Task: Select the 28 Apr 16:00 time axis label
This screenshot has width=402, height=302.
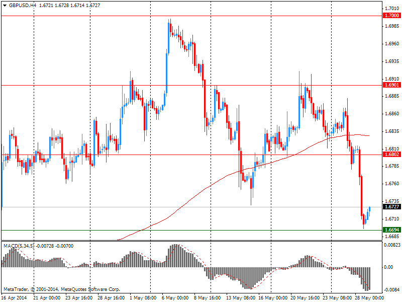Action: tap(111, 298)
